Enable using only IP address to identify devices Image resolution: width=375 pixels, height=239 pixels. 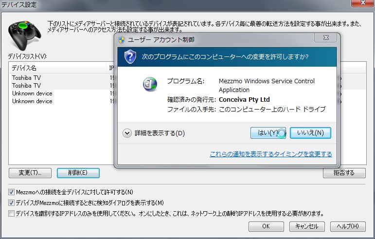[x=11, y=213]
